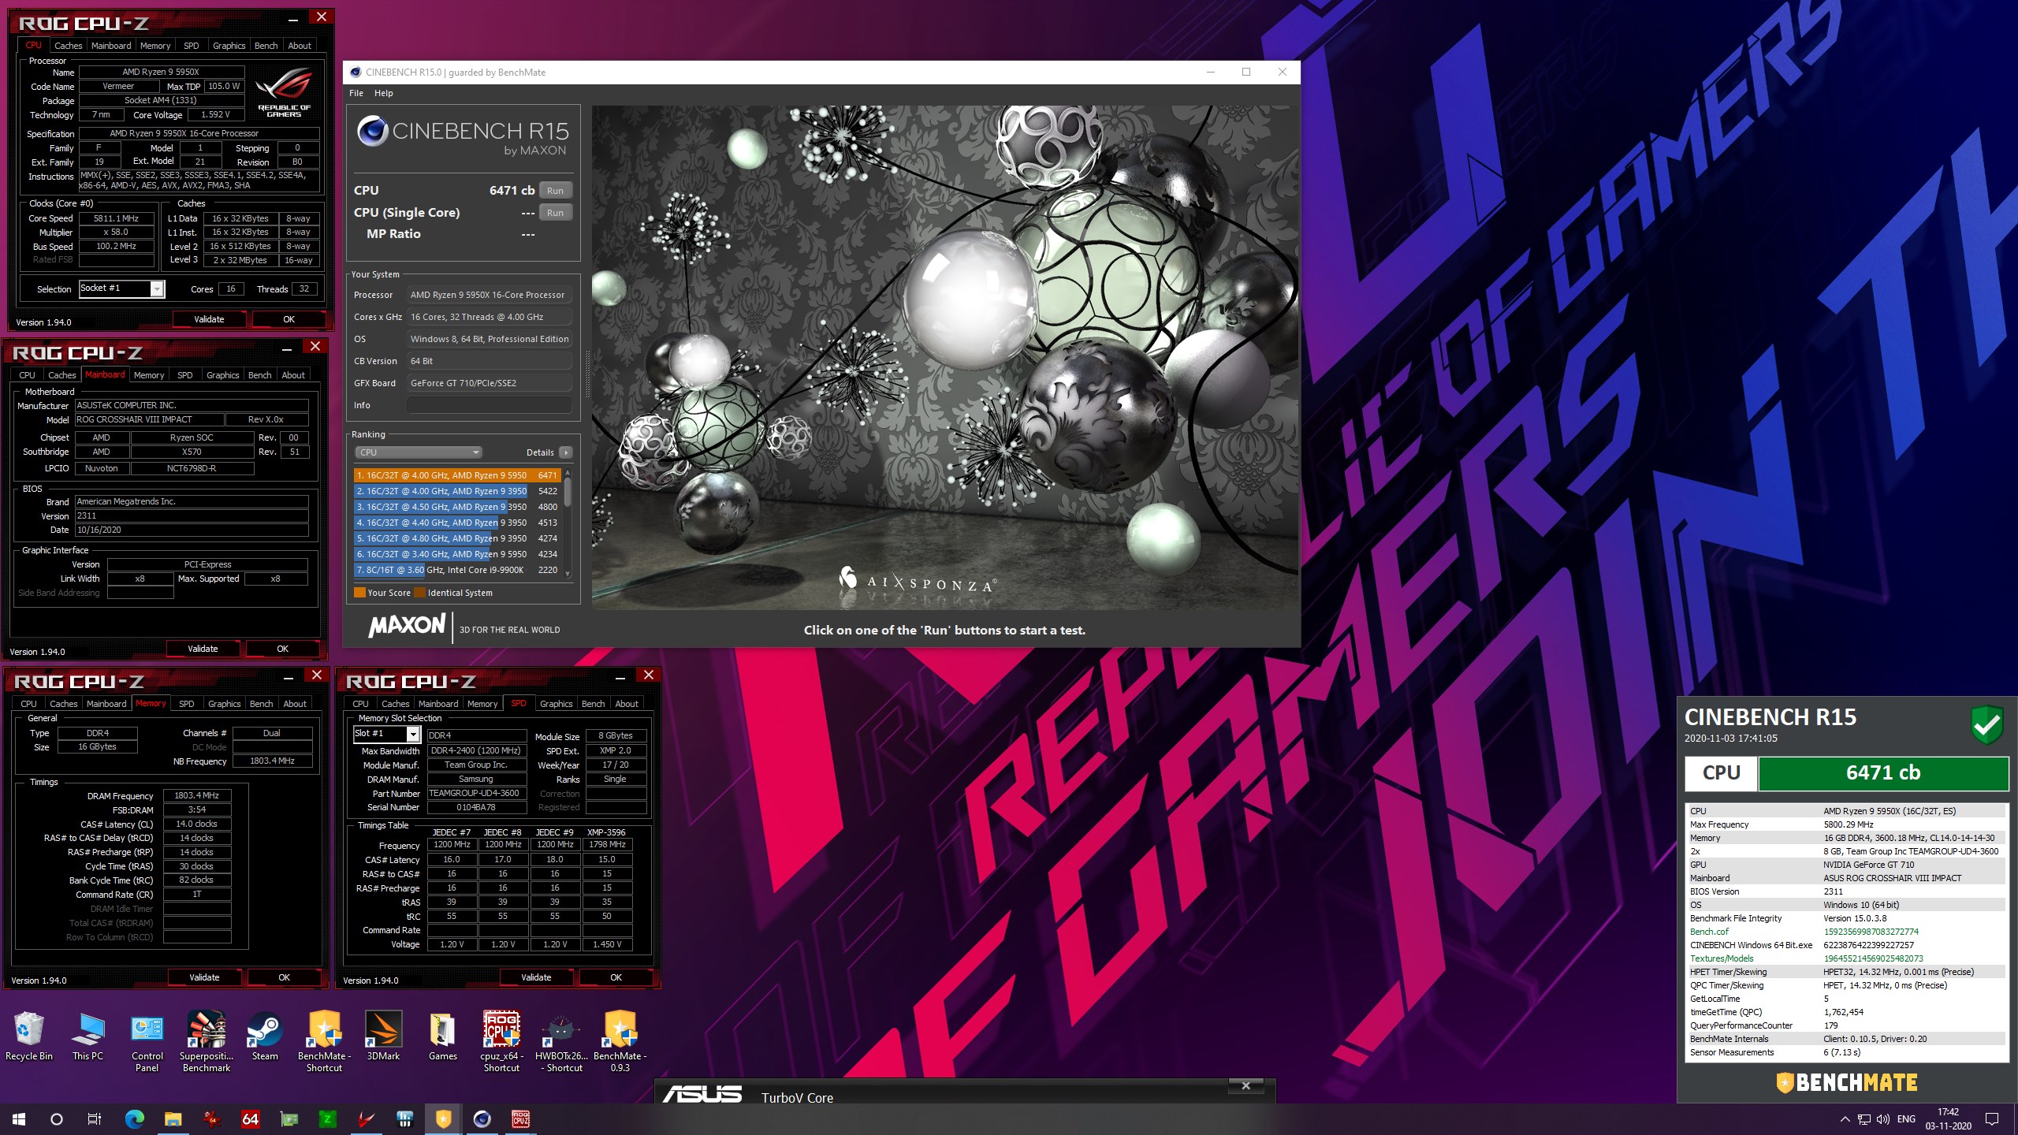This screenshot has height=1135, width=2018.
Task: Open the Recycle Bin desktop icon
Action: (x=29, y=1036)
